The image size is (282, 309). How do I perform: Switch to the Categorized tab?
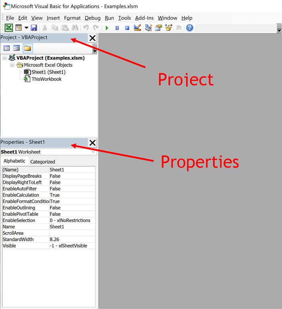[x=43, y=162]
